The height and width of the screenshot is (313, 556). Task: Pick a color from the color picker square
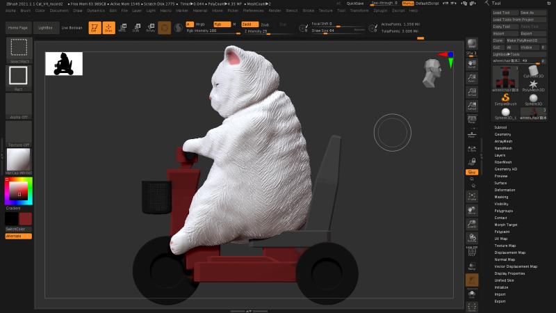[19, 191]
